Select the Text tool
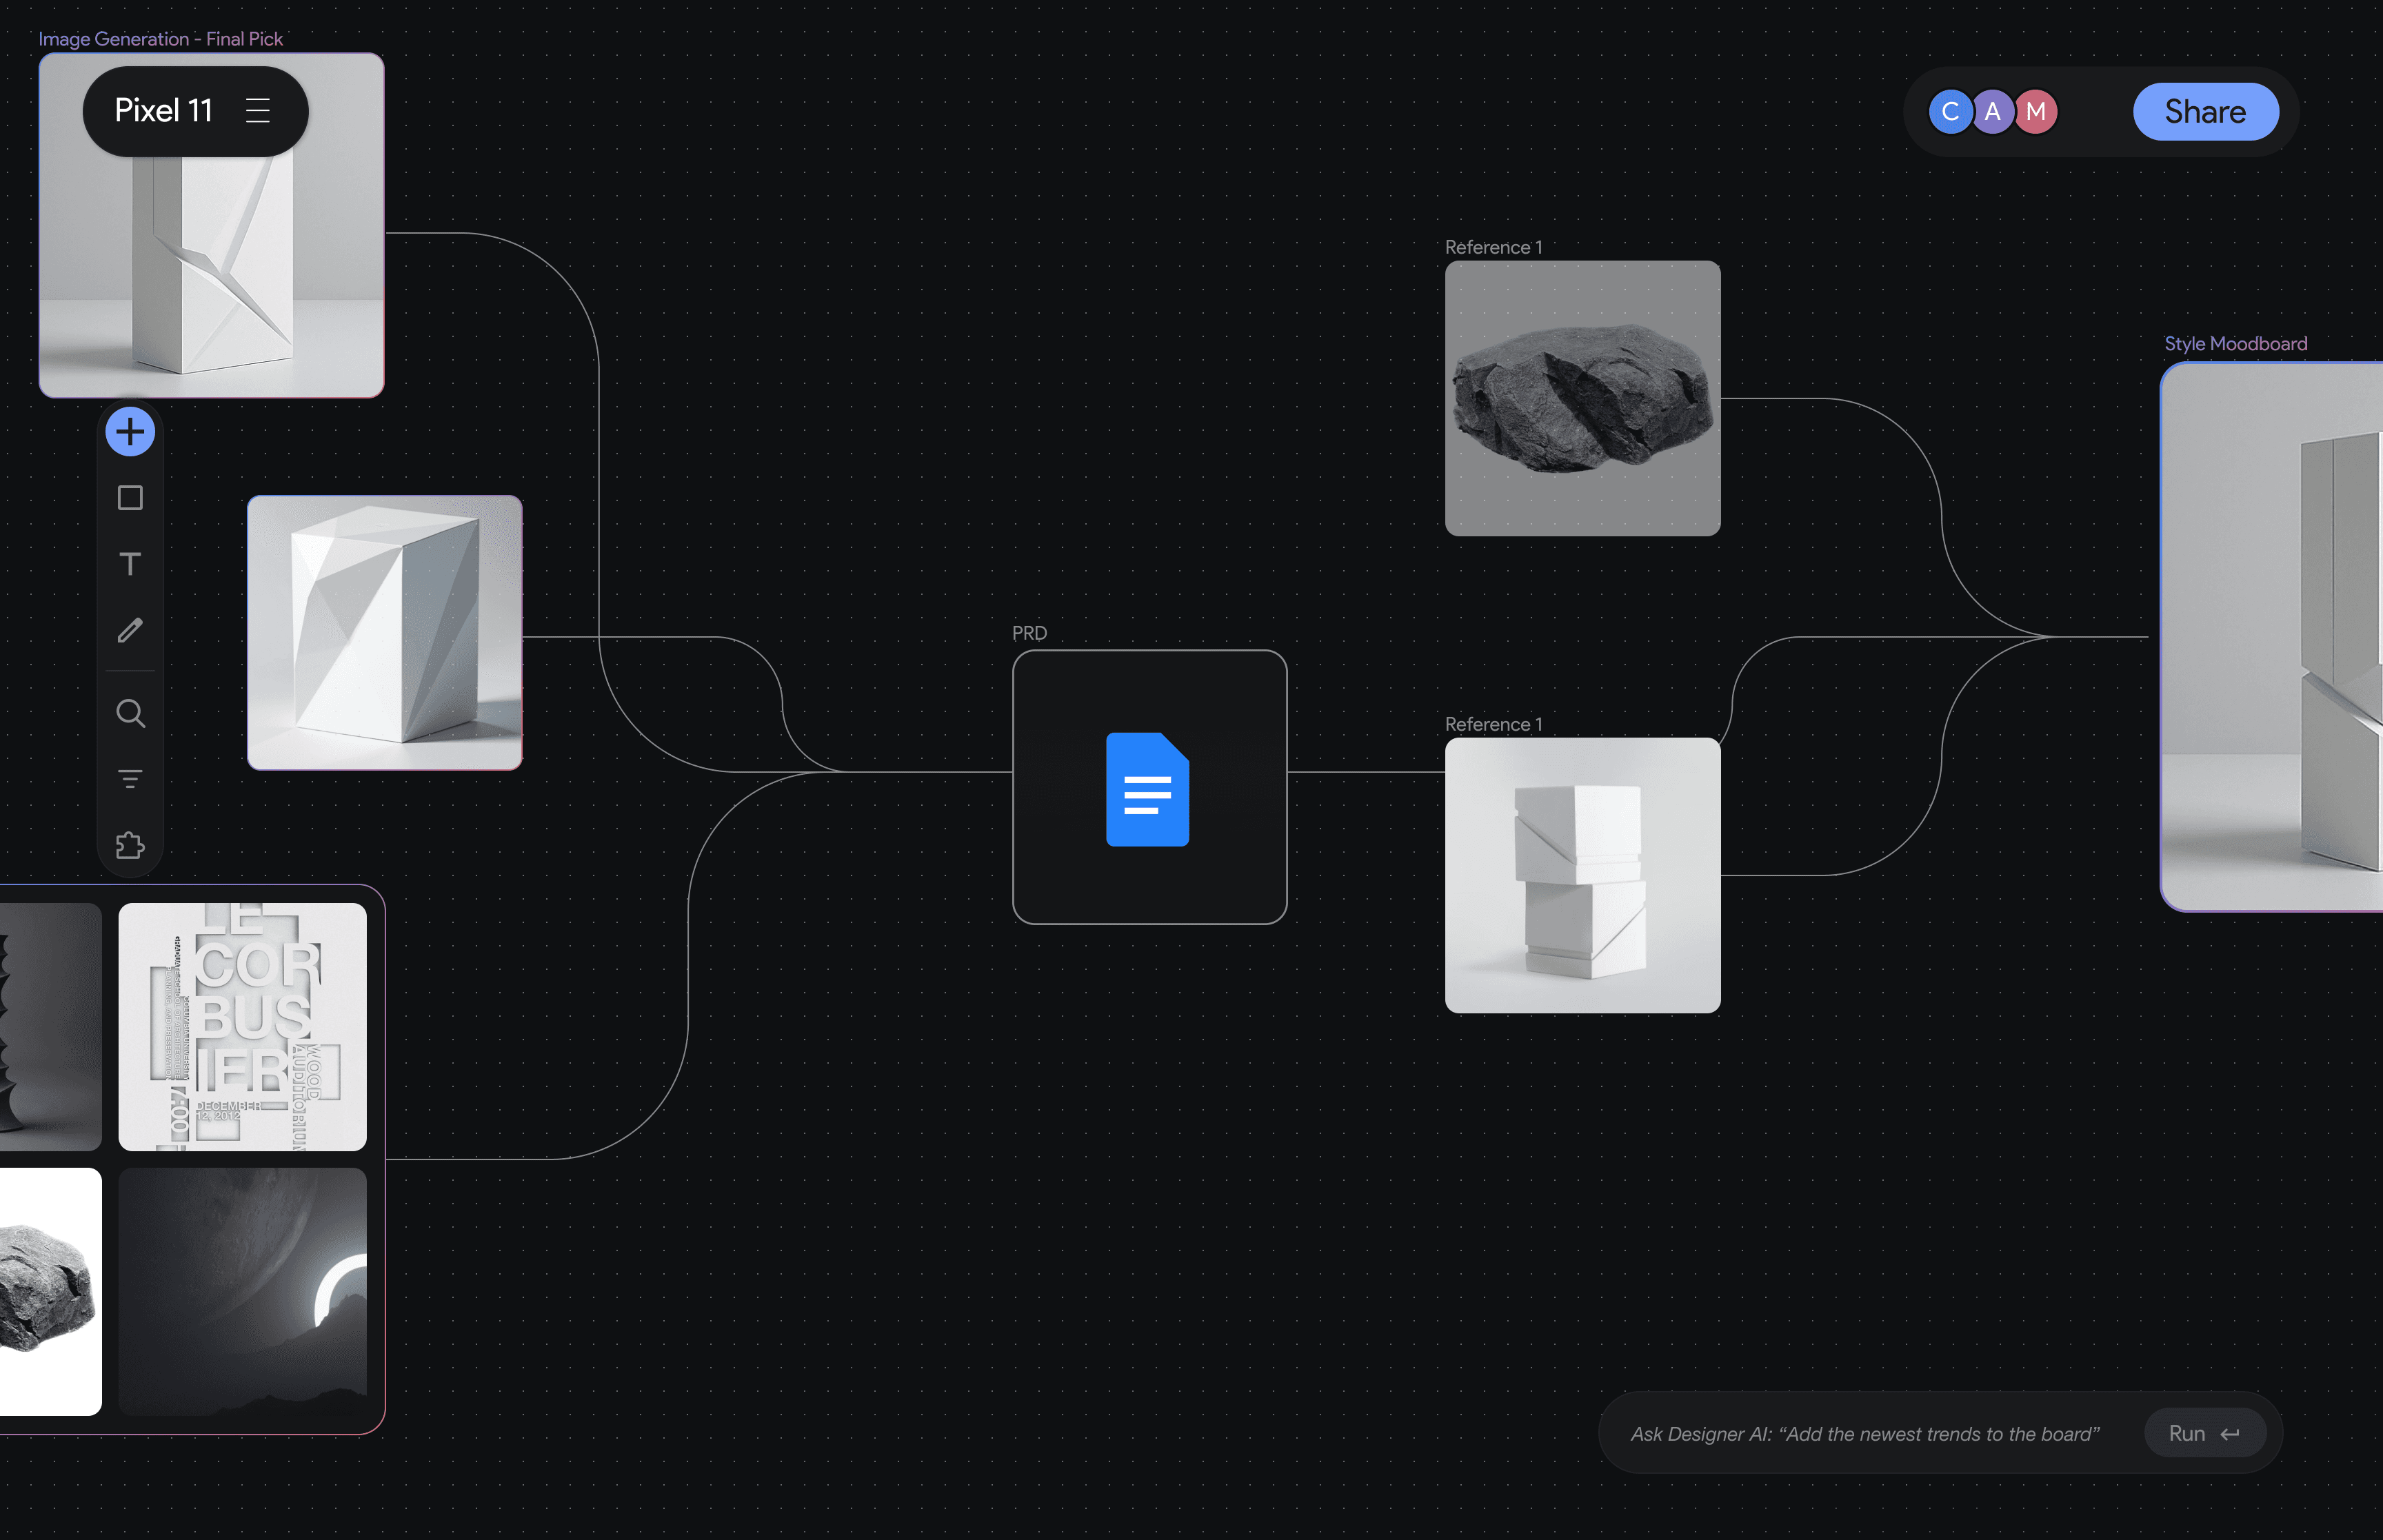Viewport: 2383px width, 1540px height. 130,564
